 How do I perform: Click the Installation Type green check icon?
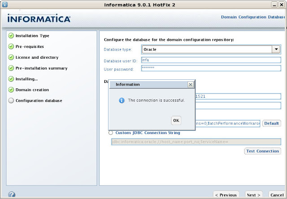(x=11, y=36)
